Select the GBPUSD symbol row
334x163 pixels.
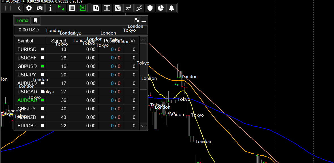tap(76, 66)
